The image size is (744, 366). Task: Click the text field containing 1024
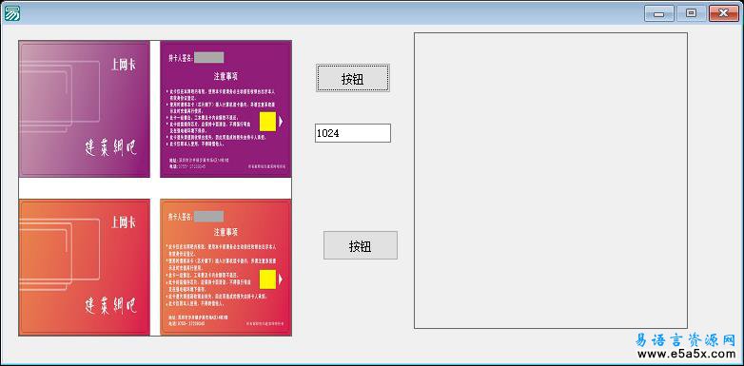pyautogui.click(x=353, y=133)
